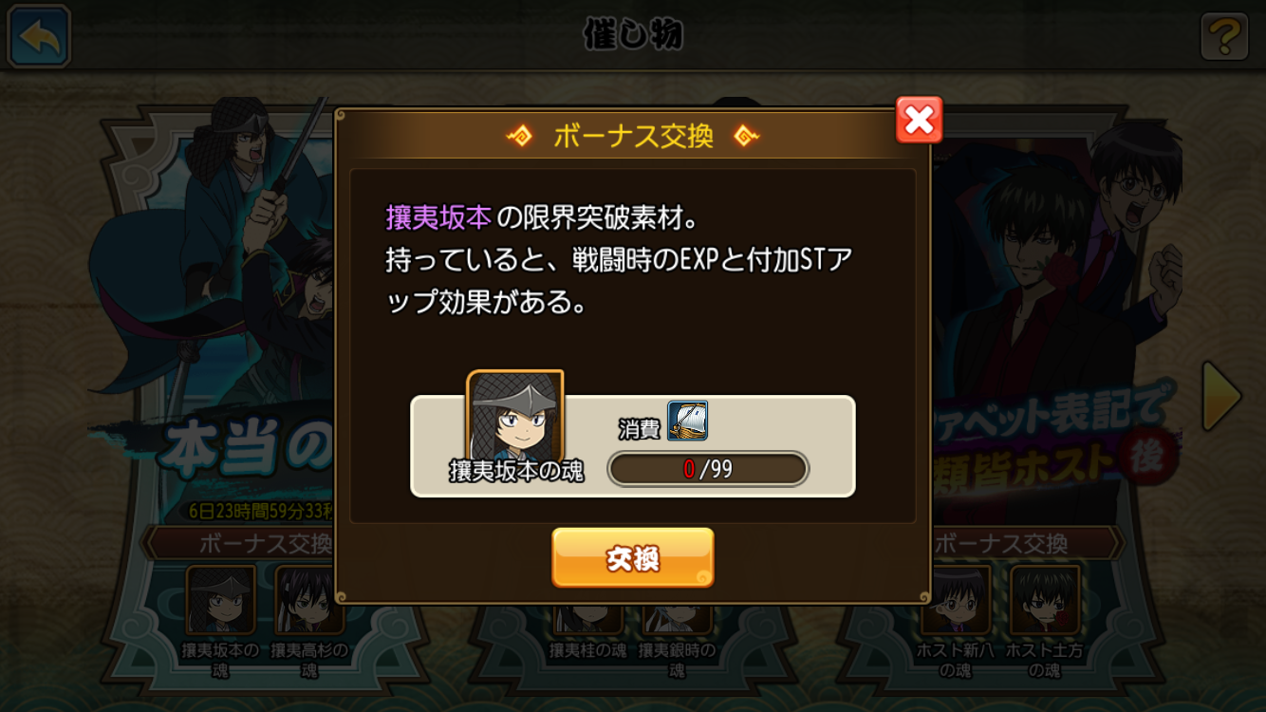Click the 0/99 progress bar
Screen dimensions: 1266x712
tap(708, 469)
